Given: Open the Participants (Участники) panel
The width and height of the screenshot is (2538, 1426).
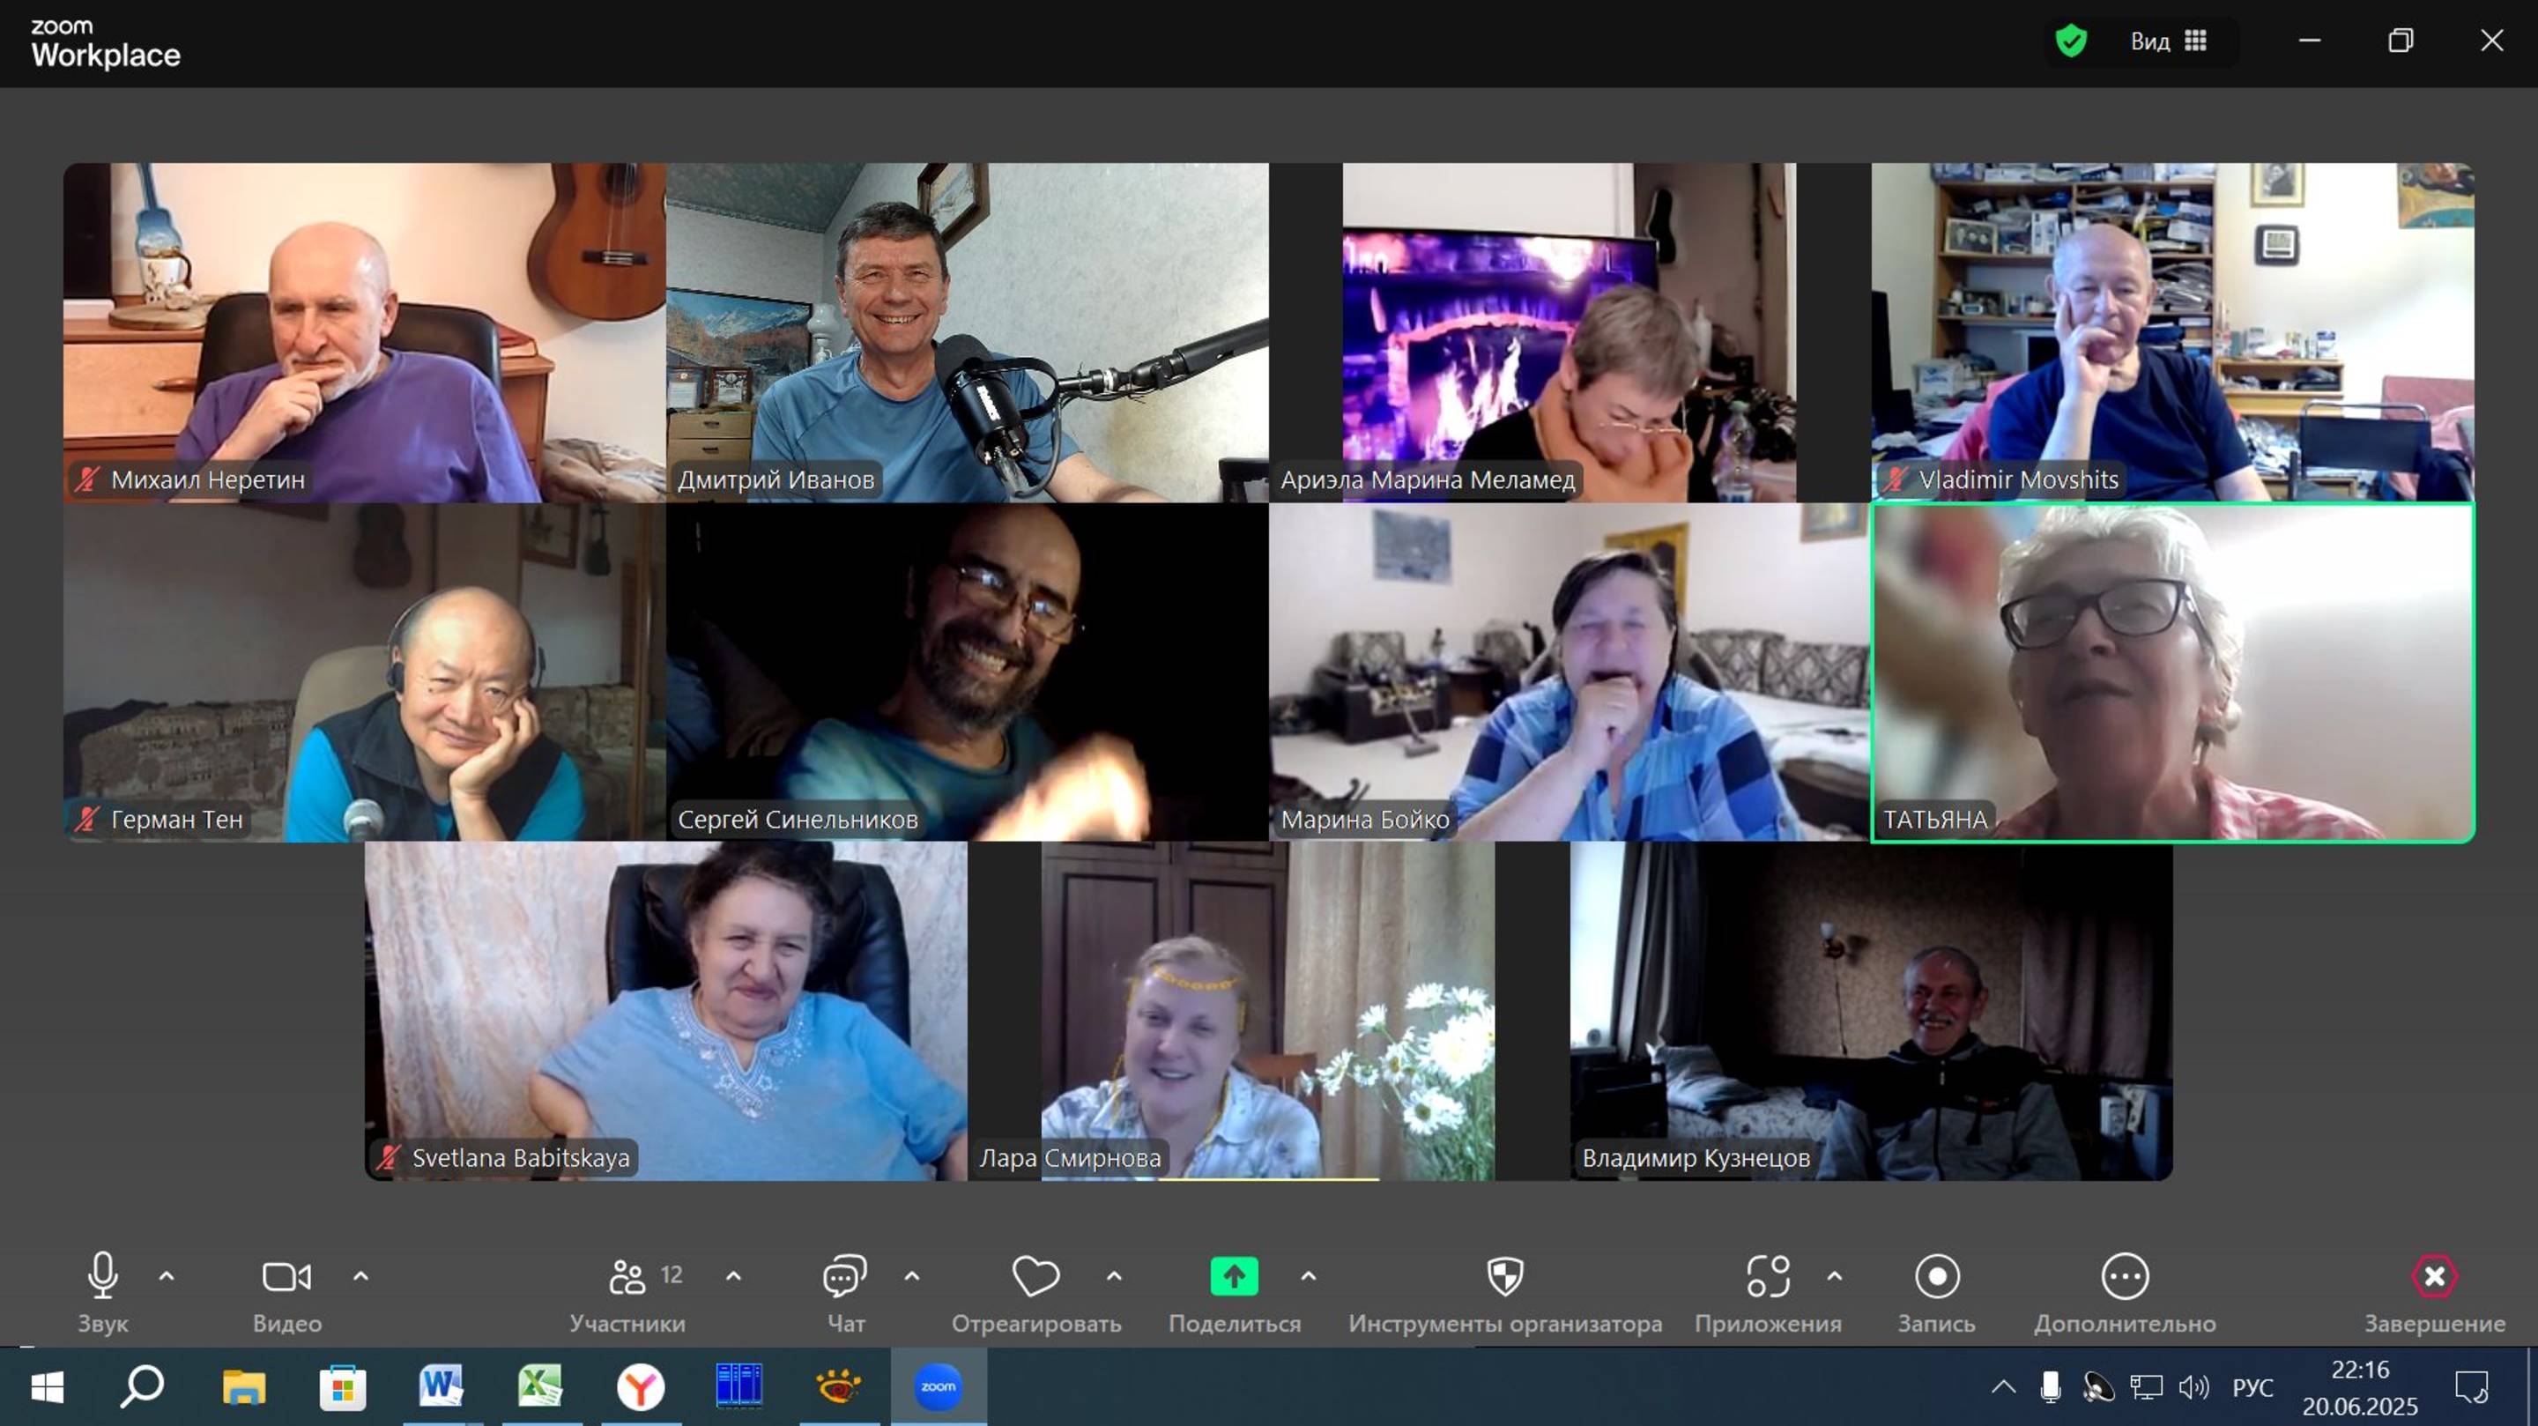Looking at the screenshot, I should tap(627, 1277).
